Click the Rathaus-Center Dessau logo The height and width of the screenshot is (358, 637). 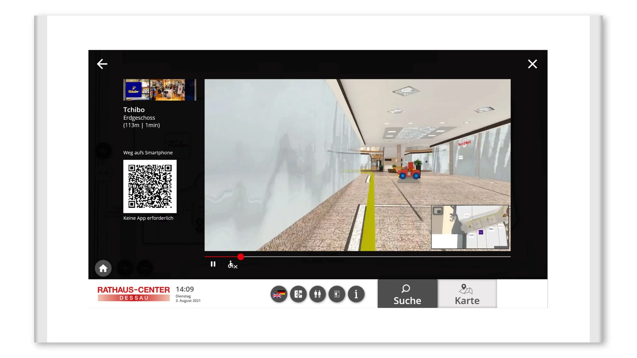[134, 293]
